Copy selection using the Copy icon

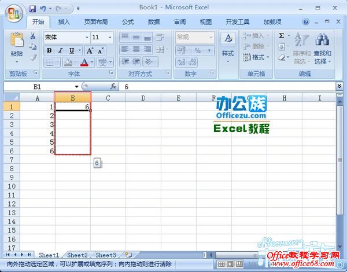click(x=33, y=46)
